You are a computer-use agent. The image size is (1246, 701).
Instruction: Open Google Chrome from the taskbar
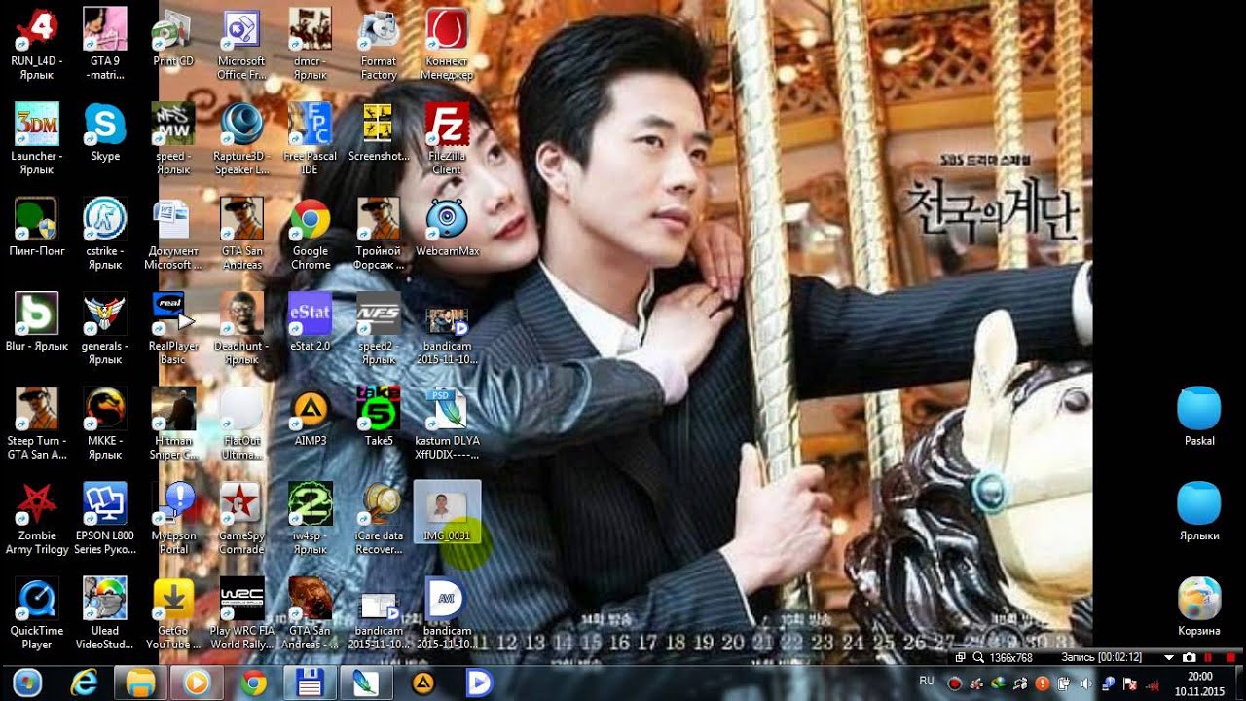(253, 683)
